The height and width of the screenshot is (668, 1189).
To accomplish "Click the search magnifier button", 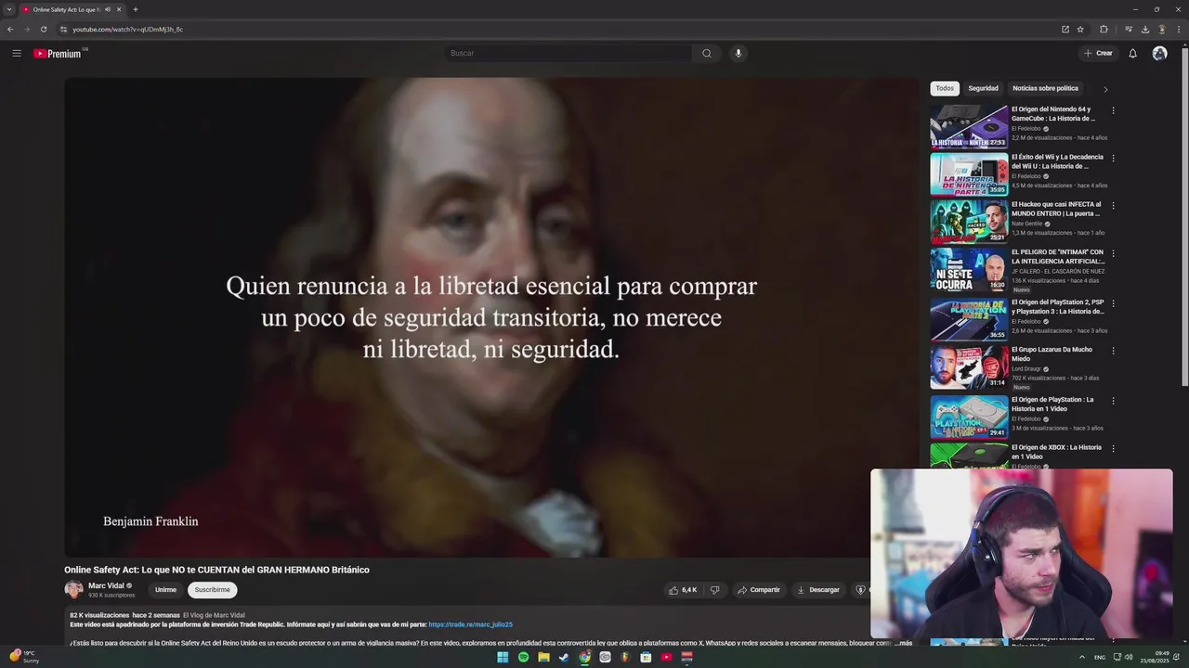I will (x=707, y=53).
